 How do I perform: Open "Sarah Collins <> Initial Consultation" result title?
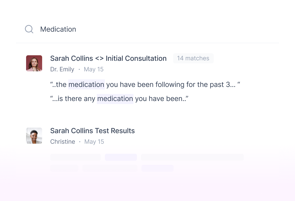click(x=108, y=58)
